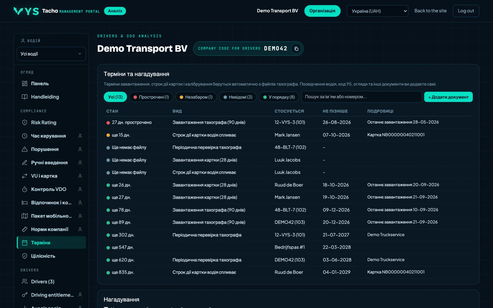
Task: Click the Норми компанії ruler icon
Action: pos(25,229)
